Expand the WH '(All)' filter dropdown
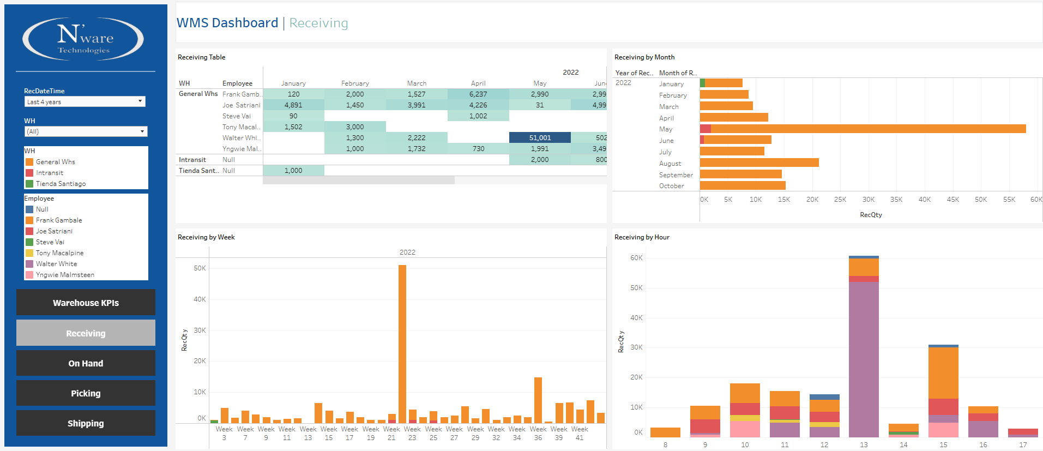The image size is (1043, 451). [x=86, y=131]
